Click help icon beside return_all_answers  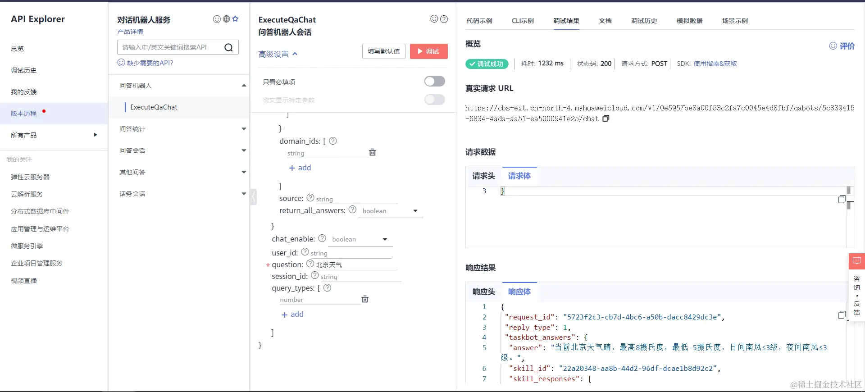pyautogui.click(x=352, y=210)
